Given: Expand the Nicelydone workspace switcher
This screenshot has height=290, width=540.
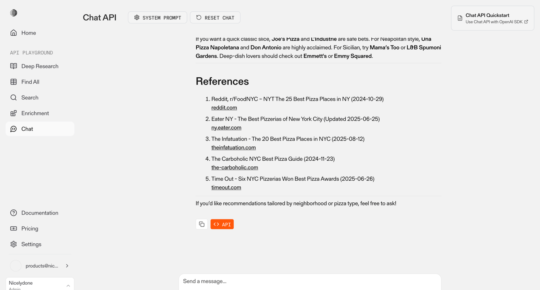Looking at the screenshot, I should pos(40,284).
